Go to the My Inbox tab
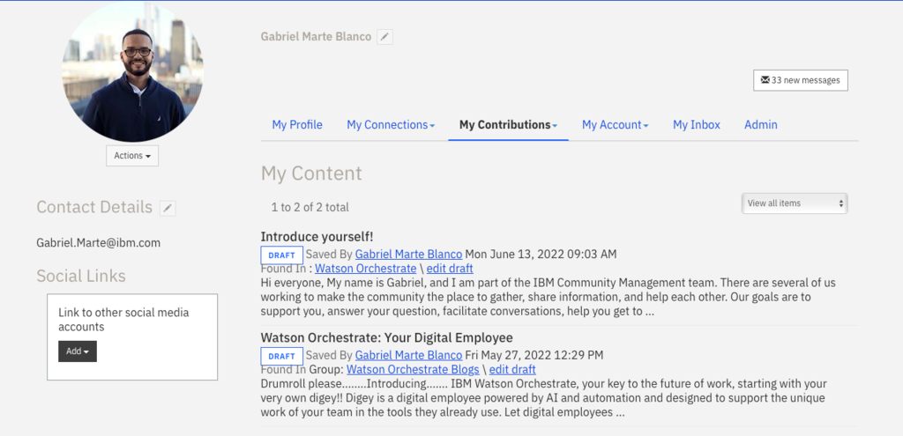The image size is (903, 436). tap(697, 125)
